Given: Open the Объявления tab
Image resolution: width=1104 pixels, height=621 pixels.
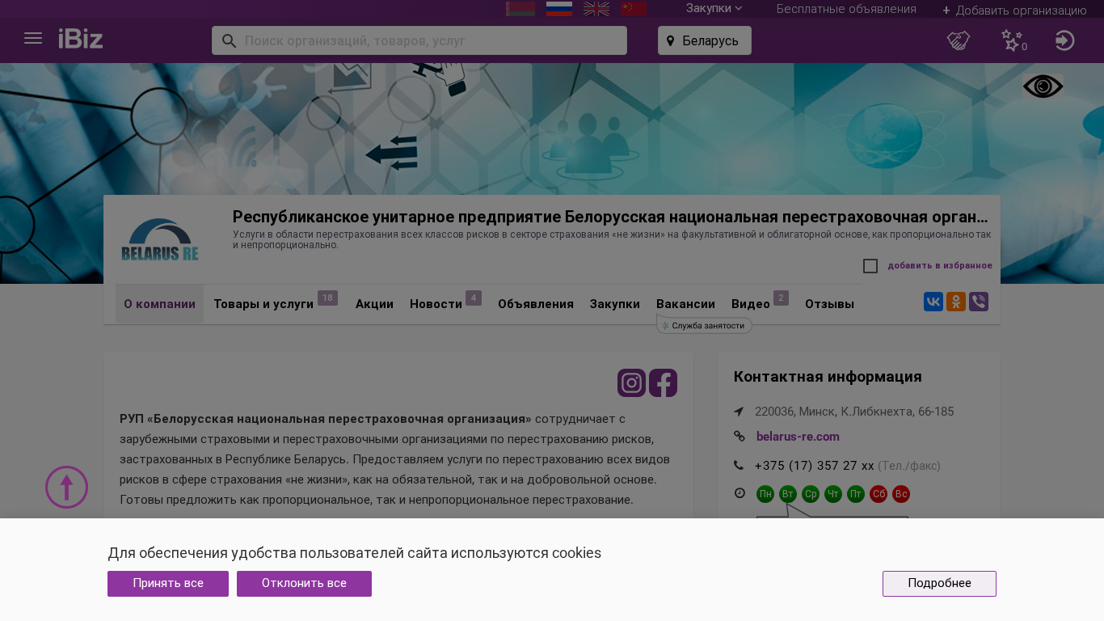Looking at the screenshot, I should click(536, 304).
